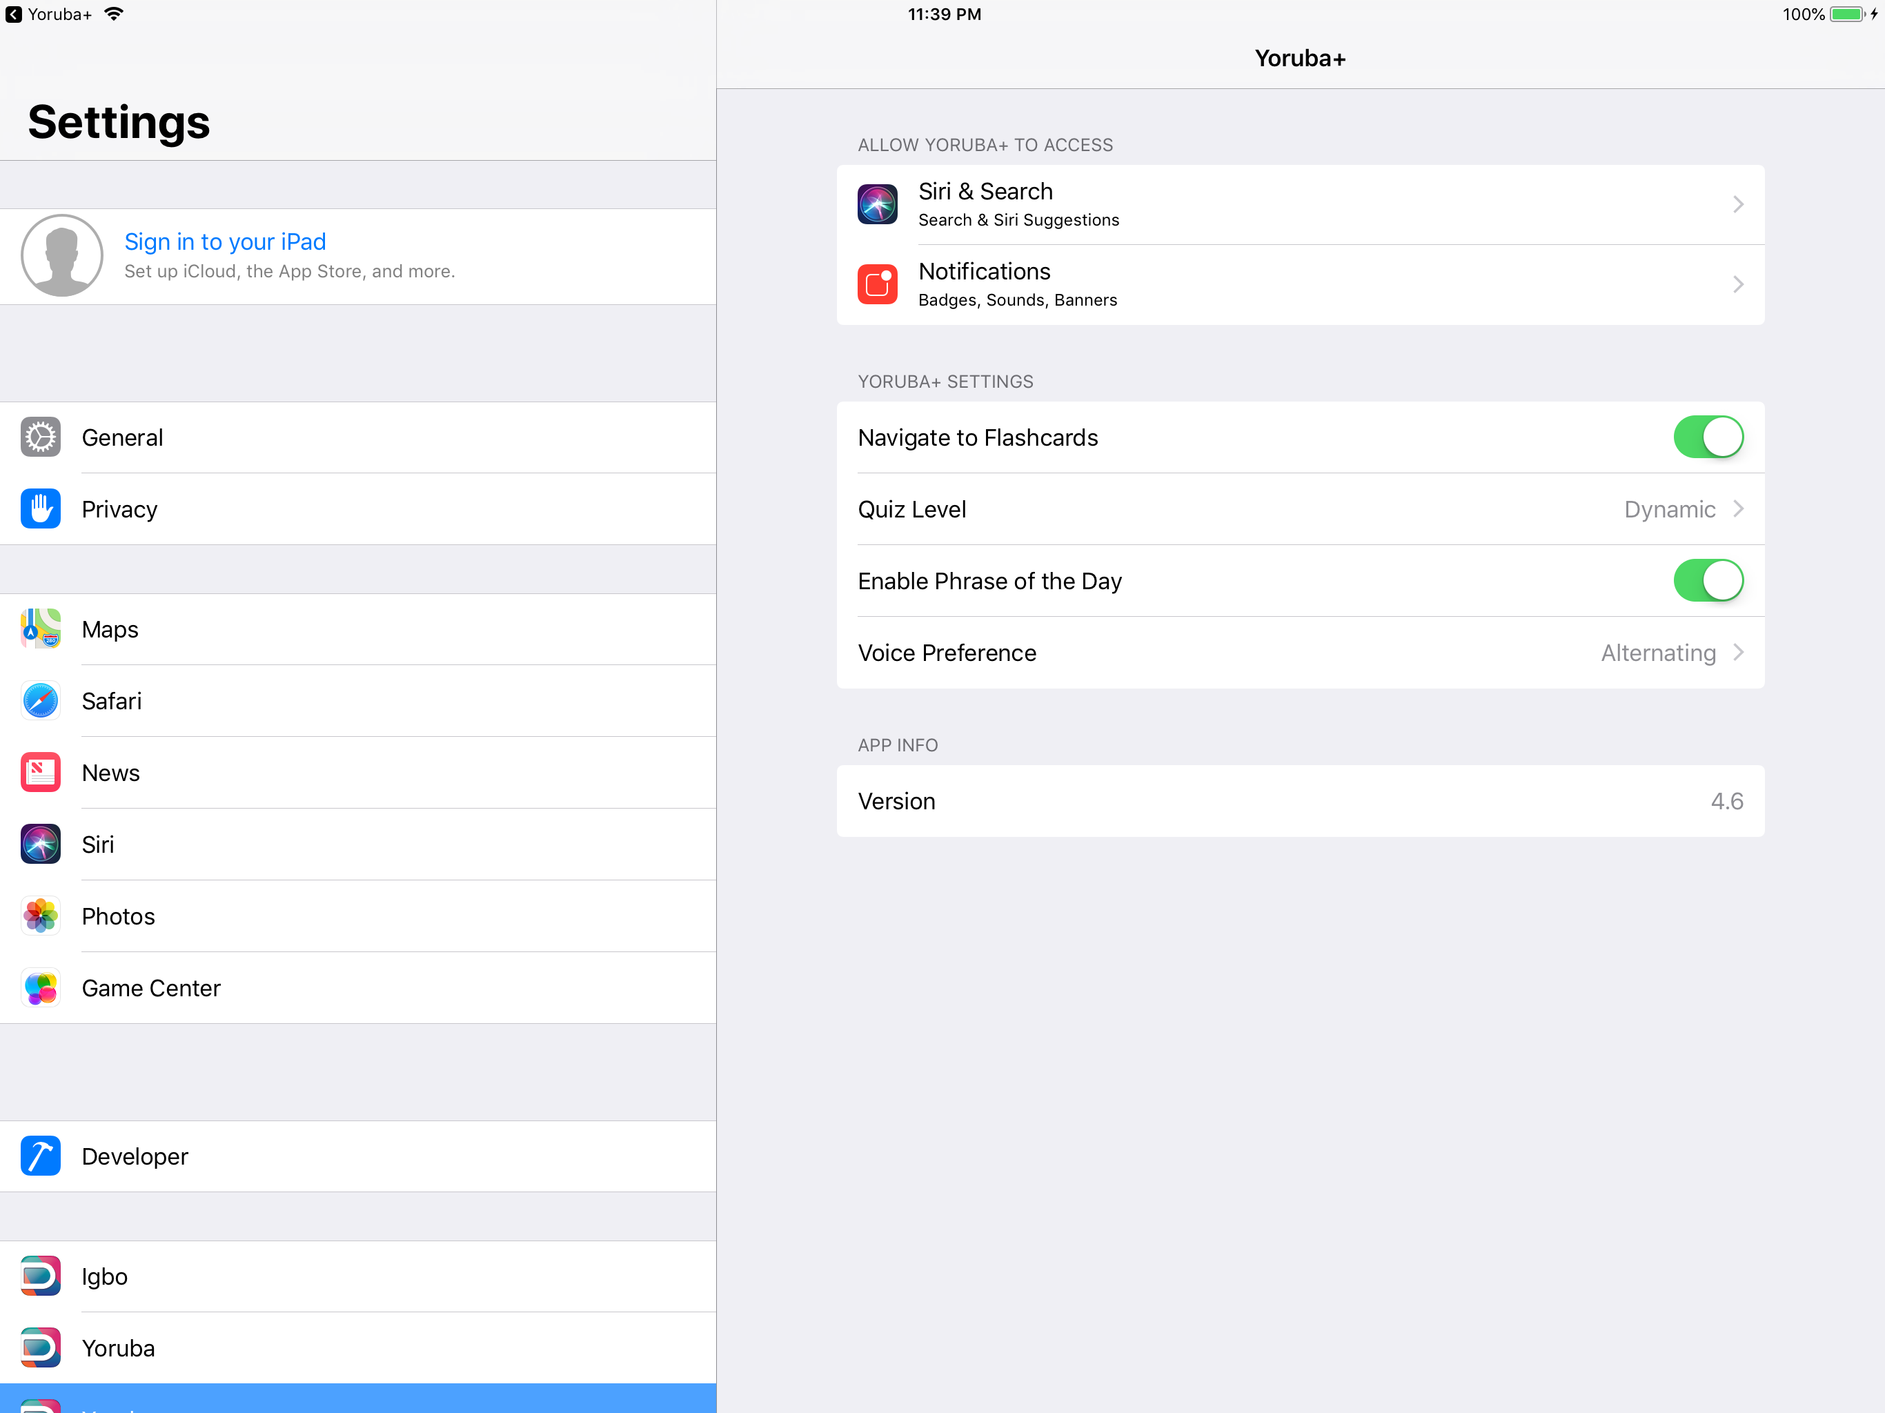Tap 'APP INFO' section header

[x=898, y=745]
